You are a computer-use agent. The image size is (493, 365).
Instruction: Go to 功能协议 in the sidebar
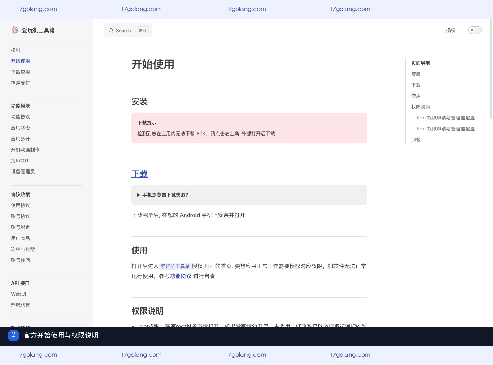tap(21, 117)
